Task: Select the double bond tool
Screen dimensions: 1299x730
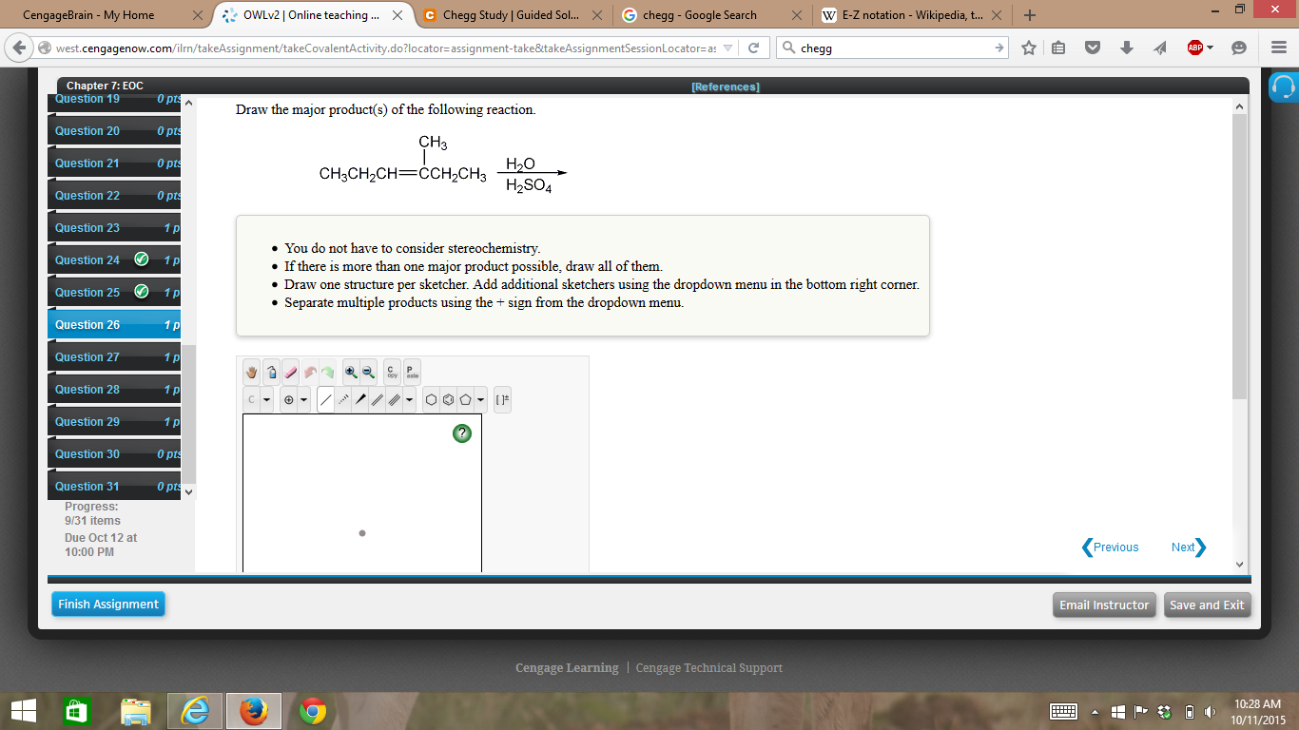Action: [x=377, y=400]
